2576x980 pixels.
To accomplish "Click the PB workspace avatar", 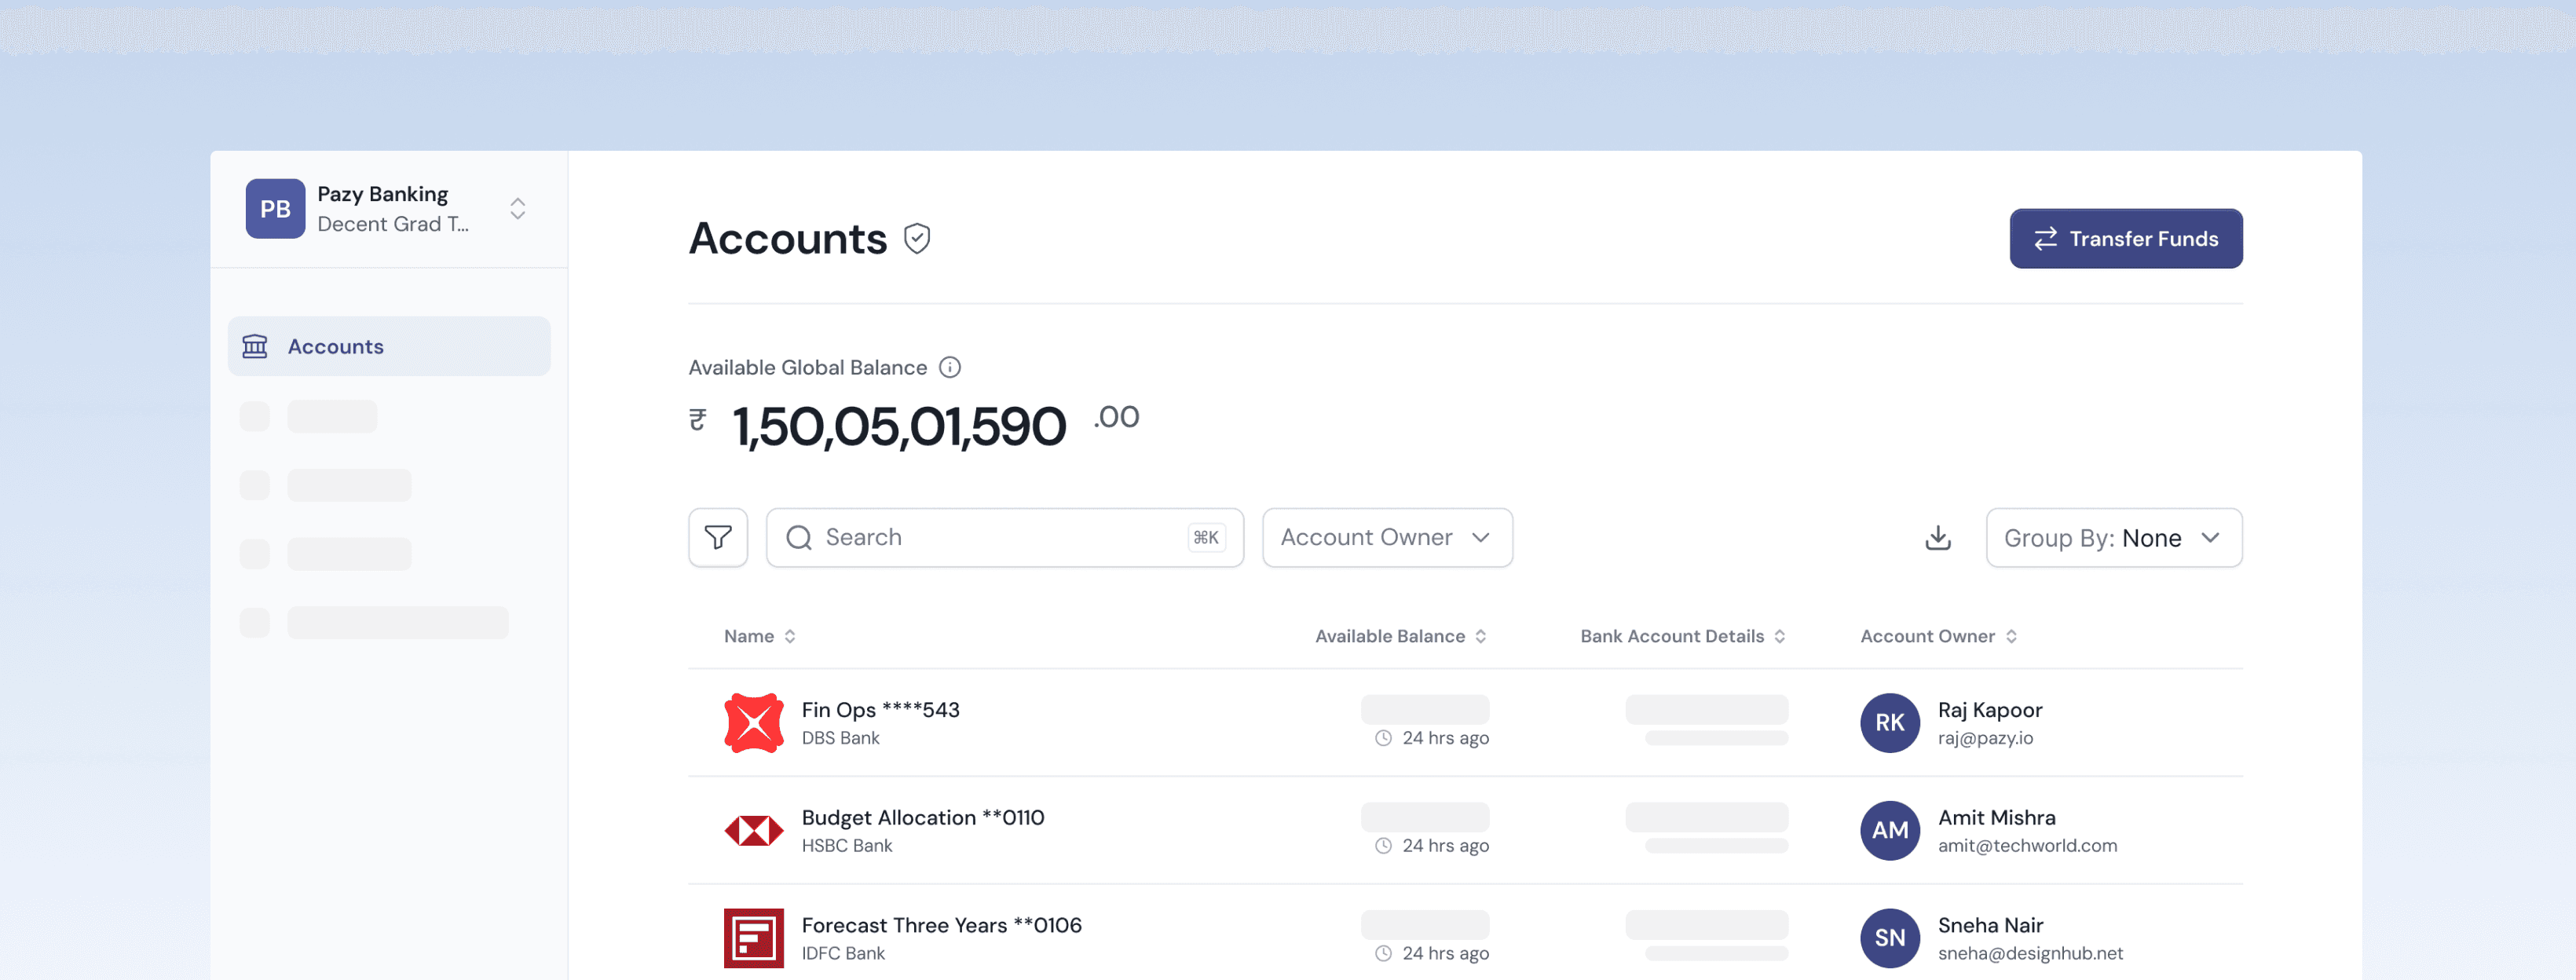I will pyautogui.click(x=274, y=208).
